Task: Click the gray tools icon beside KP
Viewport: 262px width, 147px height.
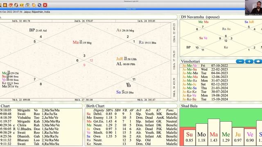Action: [x=27, y=5]
